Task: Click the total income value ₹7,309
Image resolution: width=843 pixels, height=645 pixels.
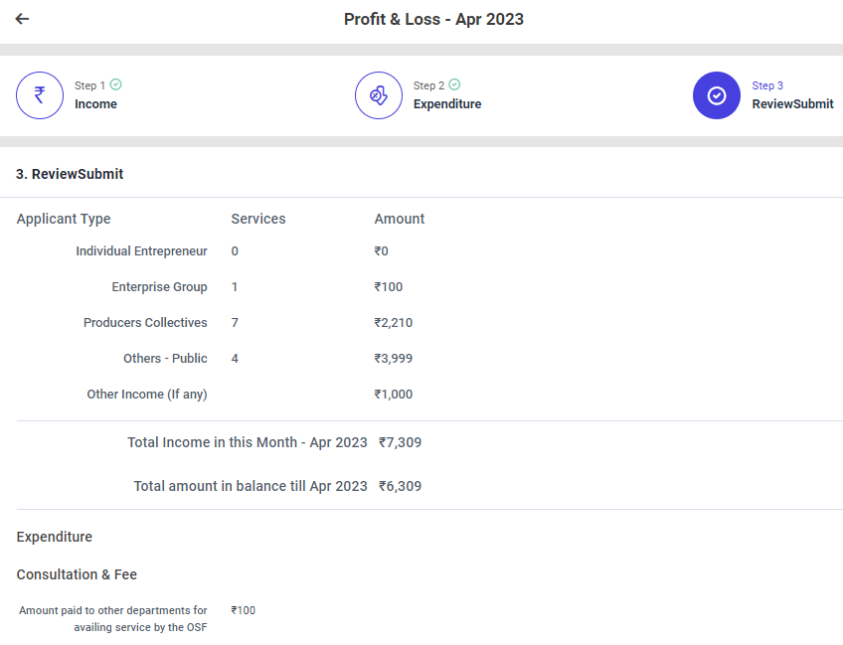Action: tap(400, 442)
